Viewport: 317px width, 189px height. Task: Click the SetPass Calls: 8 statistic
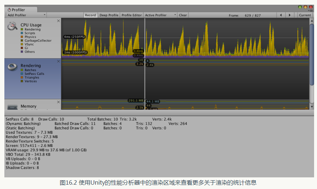coord(20,119)
